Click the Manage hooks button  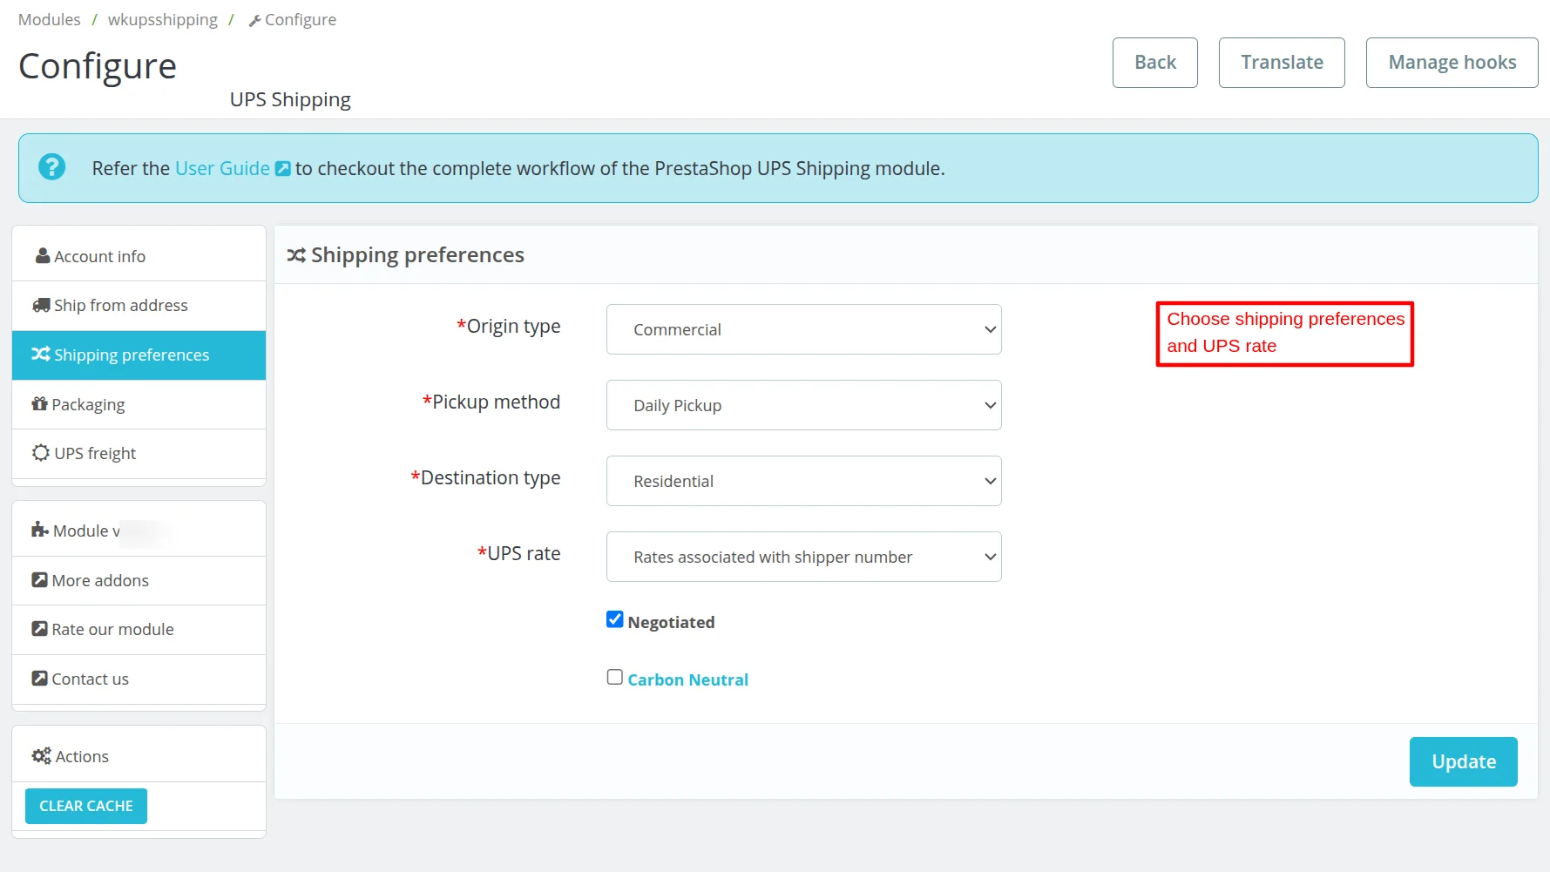[x=1452, y=63]
